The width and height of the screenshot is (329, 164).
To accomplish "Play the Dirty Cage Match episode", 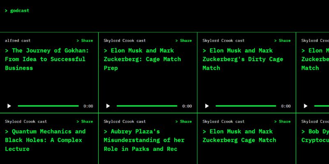I will point(206,106).
